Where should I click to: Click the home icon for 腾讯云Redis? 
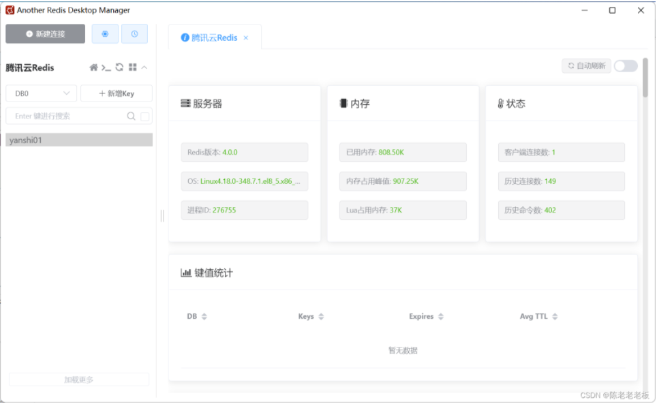click(94, 67)
